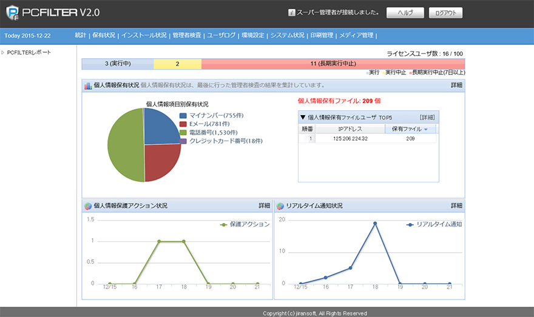Open the 管理者検査 menu
The width and height of the screenshot is (534, 317).
coord(186,36)
